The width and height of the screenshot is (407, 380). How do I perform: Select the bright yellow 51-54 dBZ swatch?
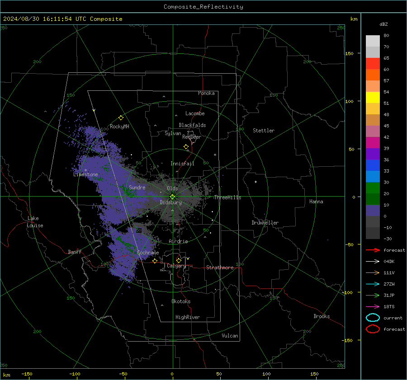373,98
